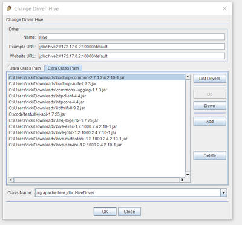
Task: Close the Change Driver dialog window
Action: pyautogui.click(x=224, y=8)
